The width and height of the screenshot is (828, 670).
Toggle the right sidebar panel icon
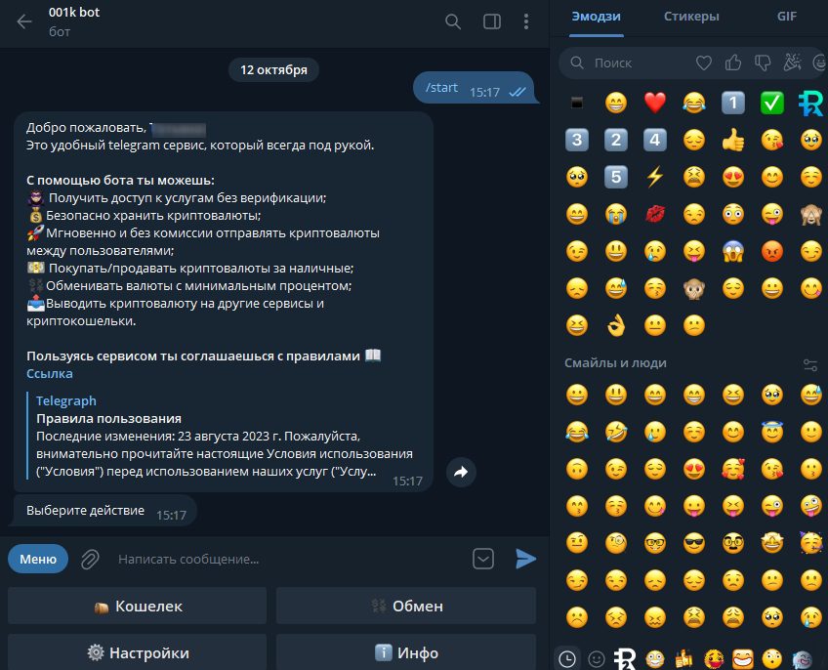point(492,21)
